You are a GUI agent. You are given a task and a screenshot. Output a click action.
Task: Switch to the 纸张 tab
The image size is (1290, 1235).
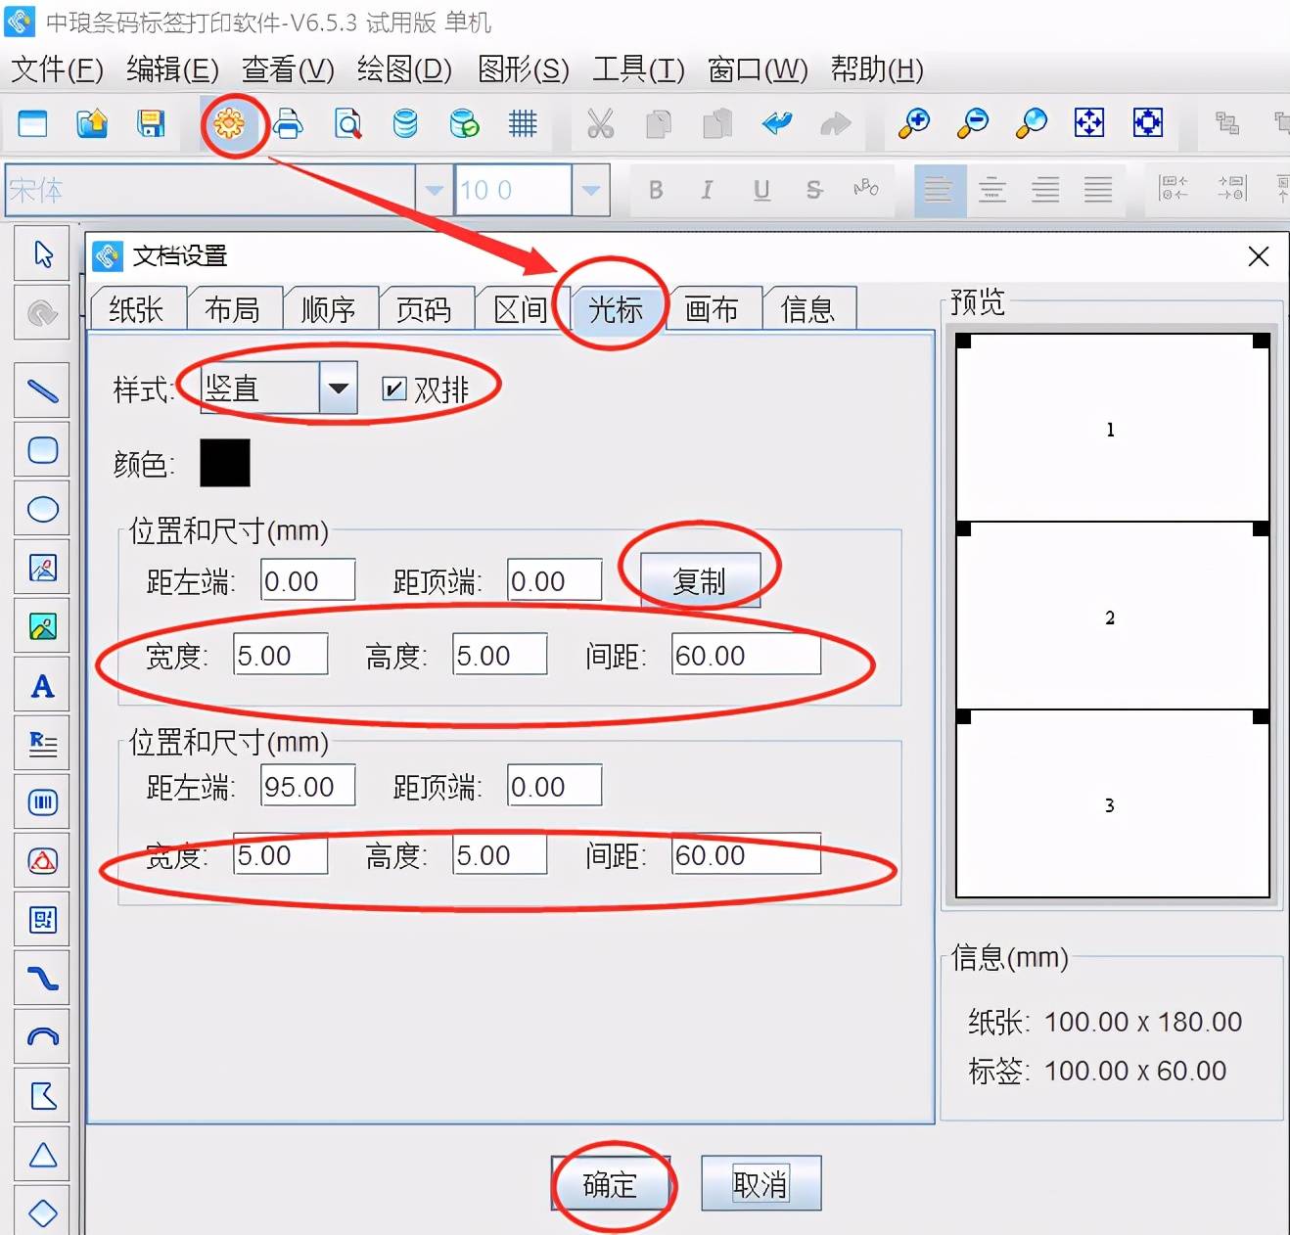pyautogui.click(x=136, y=309)
